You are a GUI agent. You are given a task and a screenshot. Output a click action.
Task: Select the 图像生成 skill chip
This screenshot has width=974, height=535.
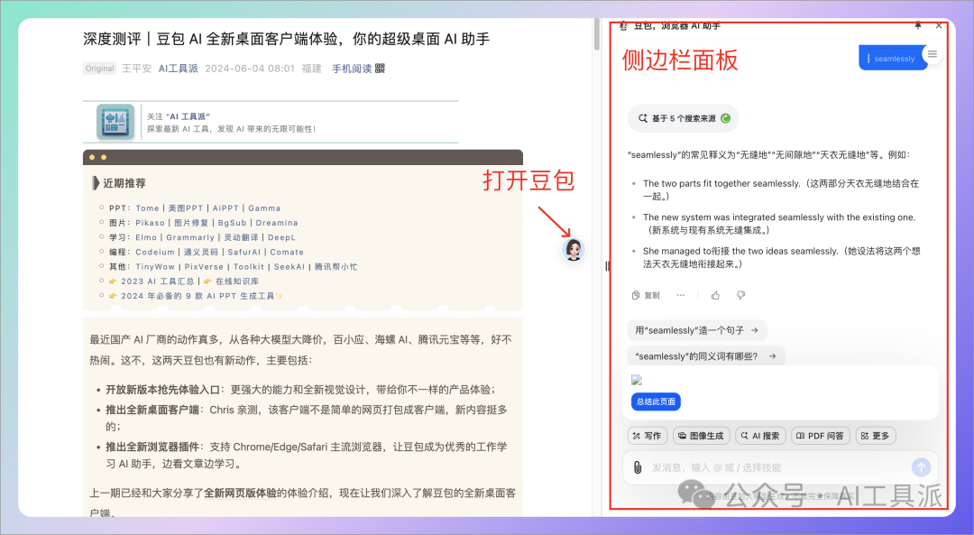click(x=702, y=436)
